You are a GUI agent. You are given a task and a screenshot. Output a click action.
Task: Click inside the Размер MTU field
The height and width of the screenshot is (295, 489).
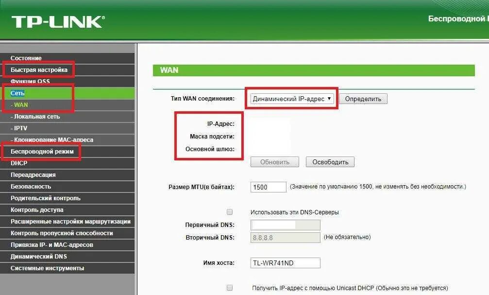pos(268,186)
